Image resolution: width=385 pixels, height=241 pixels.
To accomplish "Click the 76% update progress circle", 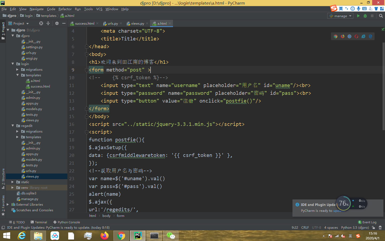I will 343,204.
